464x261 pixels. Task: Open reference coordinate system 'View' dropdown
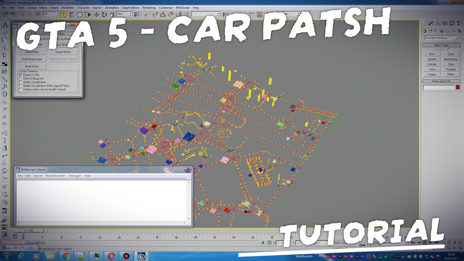click(124, 14)
